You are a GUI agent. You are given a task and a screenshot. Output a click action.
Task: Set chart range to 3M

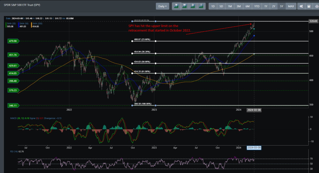(238, 6)
